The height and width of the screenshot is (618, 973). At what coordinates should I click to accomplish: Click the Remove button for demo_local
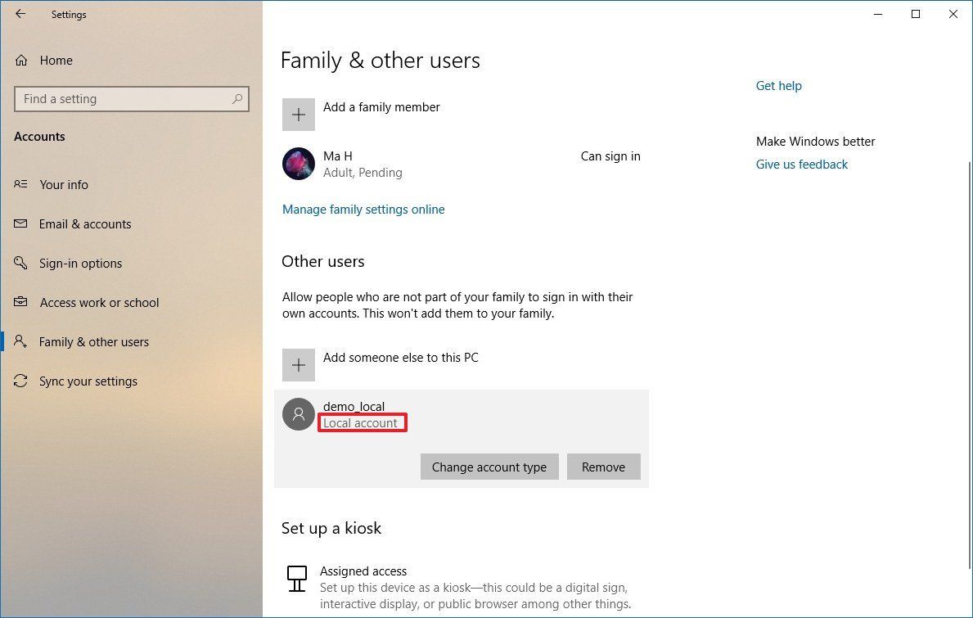click(x=603, y=467)
